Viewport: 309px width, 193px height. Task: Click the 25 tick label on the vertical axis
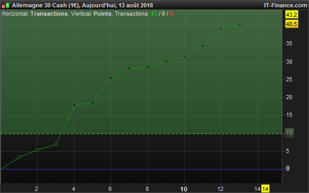click(289, 80)
